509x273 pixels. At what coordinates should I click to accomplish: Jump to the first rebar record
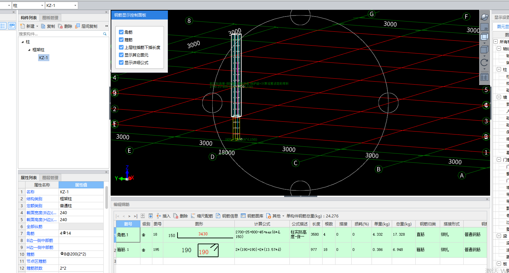click(118, 216)
